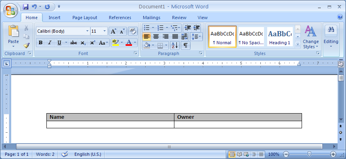Toggle Italic formatting

pos(50,43)
